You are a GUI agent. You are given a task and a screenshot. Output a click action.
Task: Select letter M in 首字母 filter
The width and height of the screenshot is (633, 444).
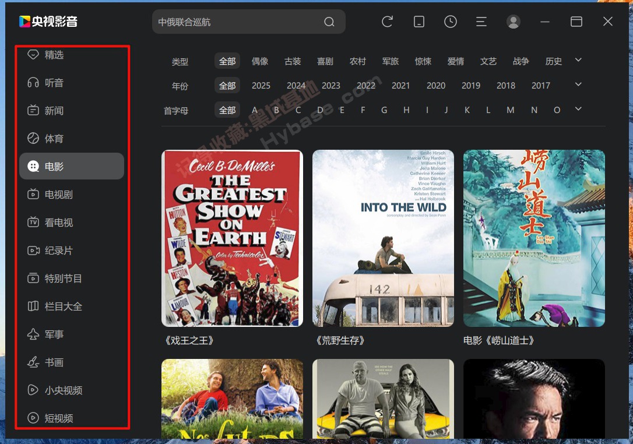coord(511,110)
